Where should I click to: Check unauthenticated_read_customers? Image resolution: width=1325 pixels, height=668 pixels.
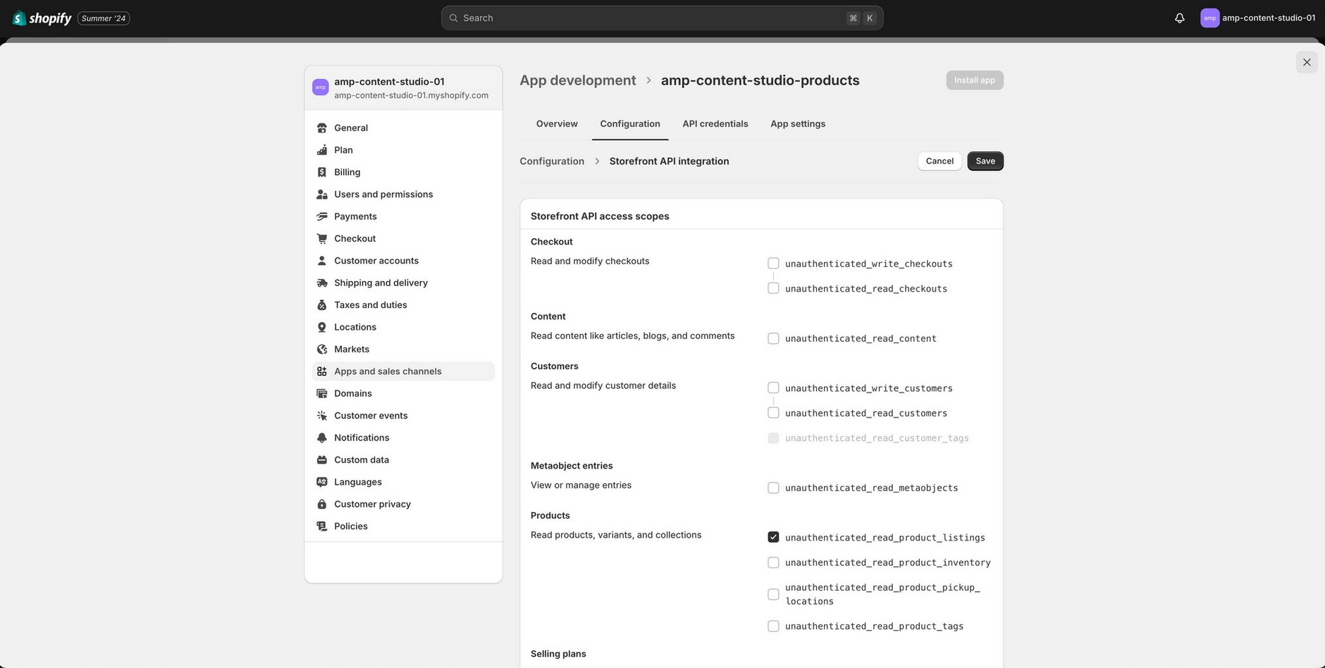[773, 413]
